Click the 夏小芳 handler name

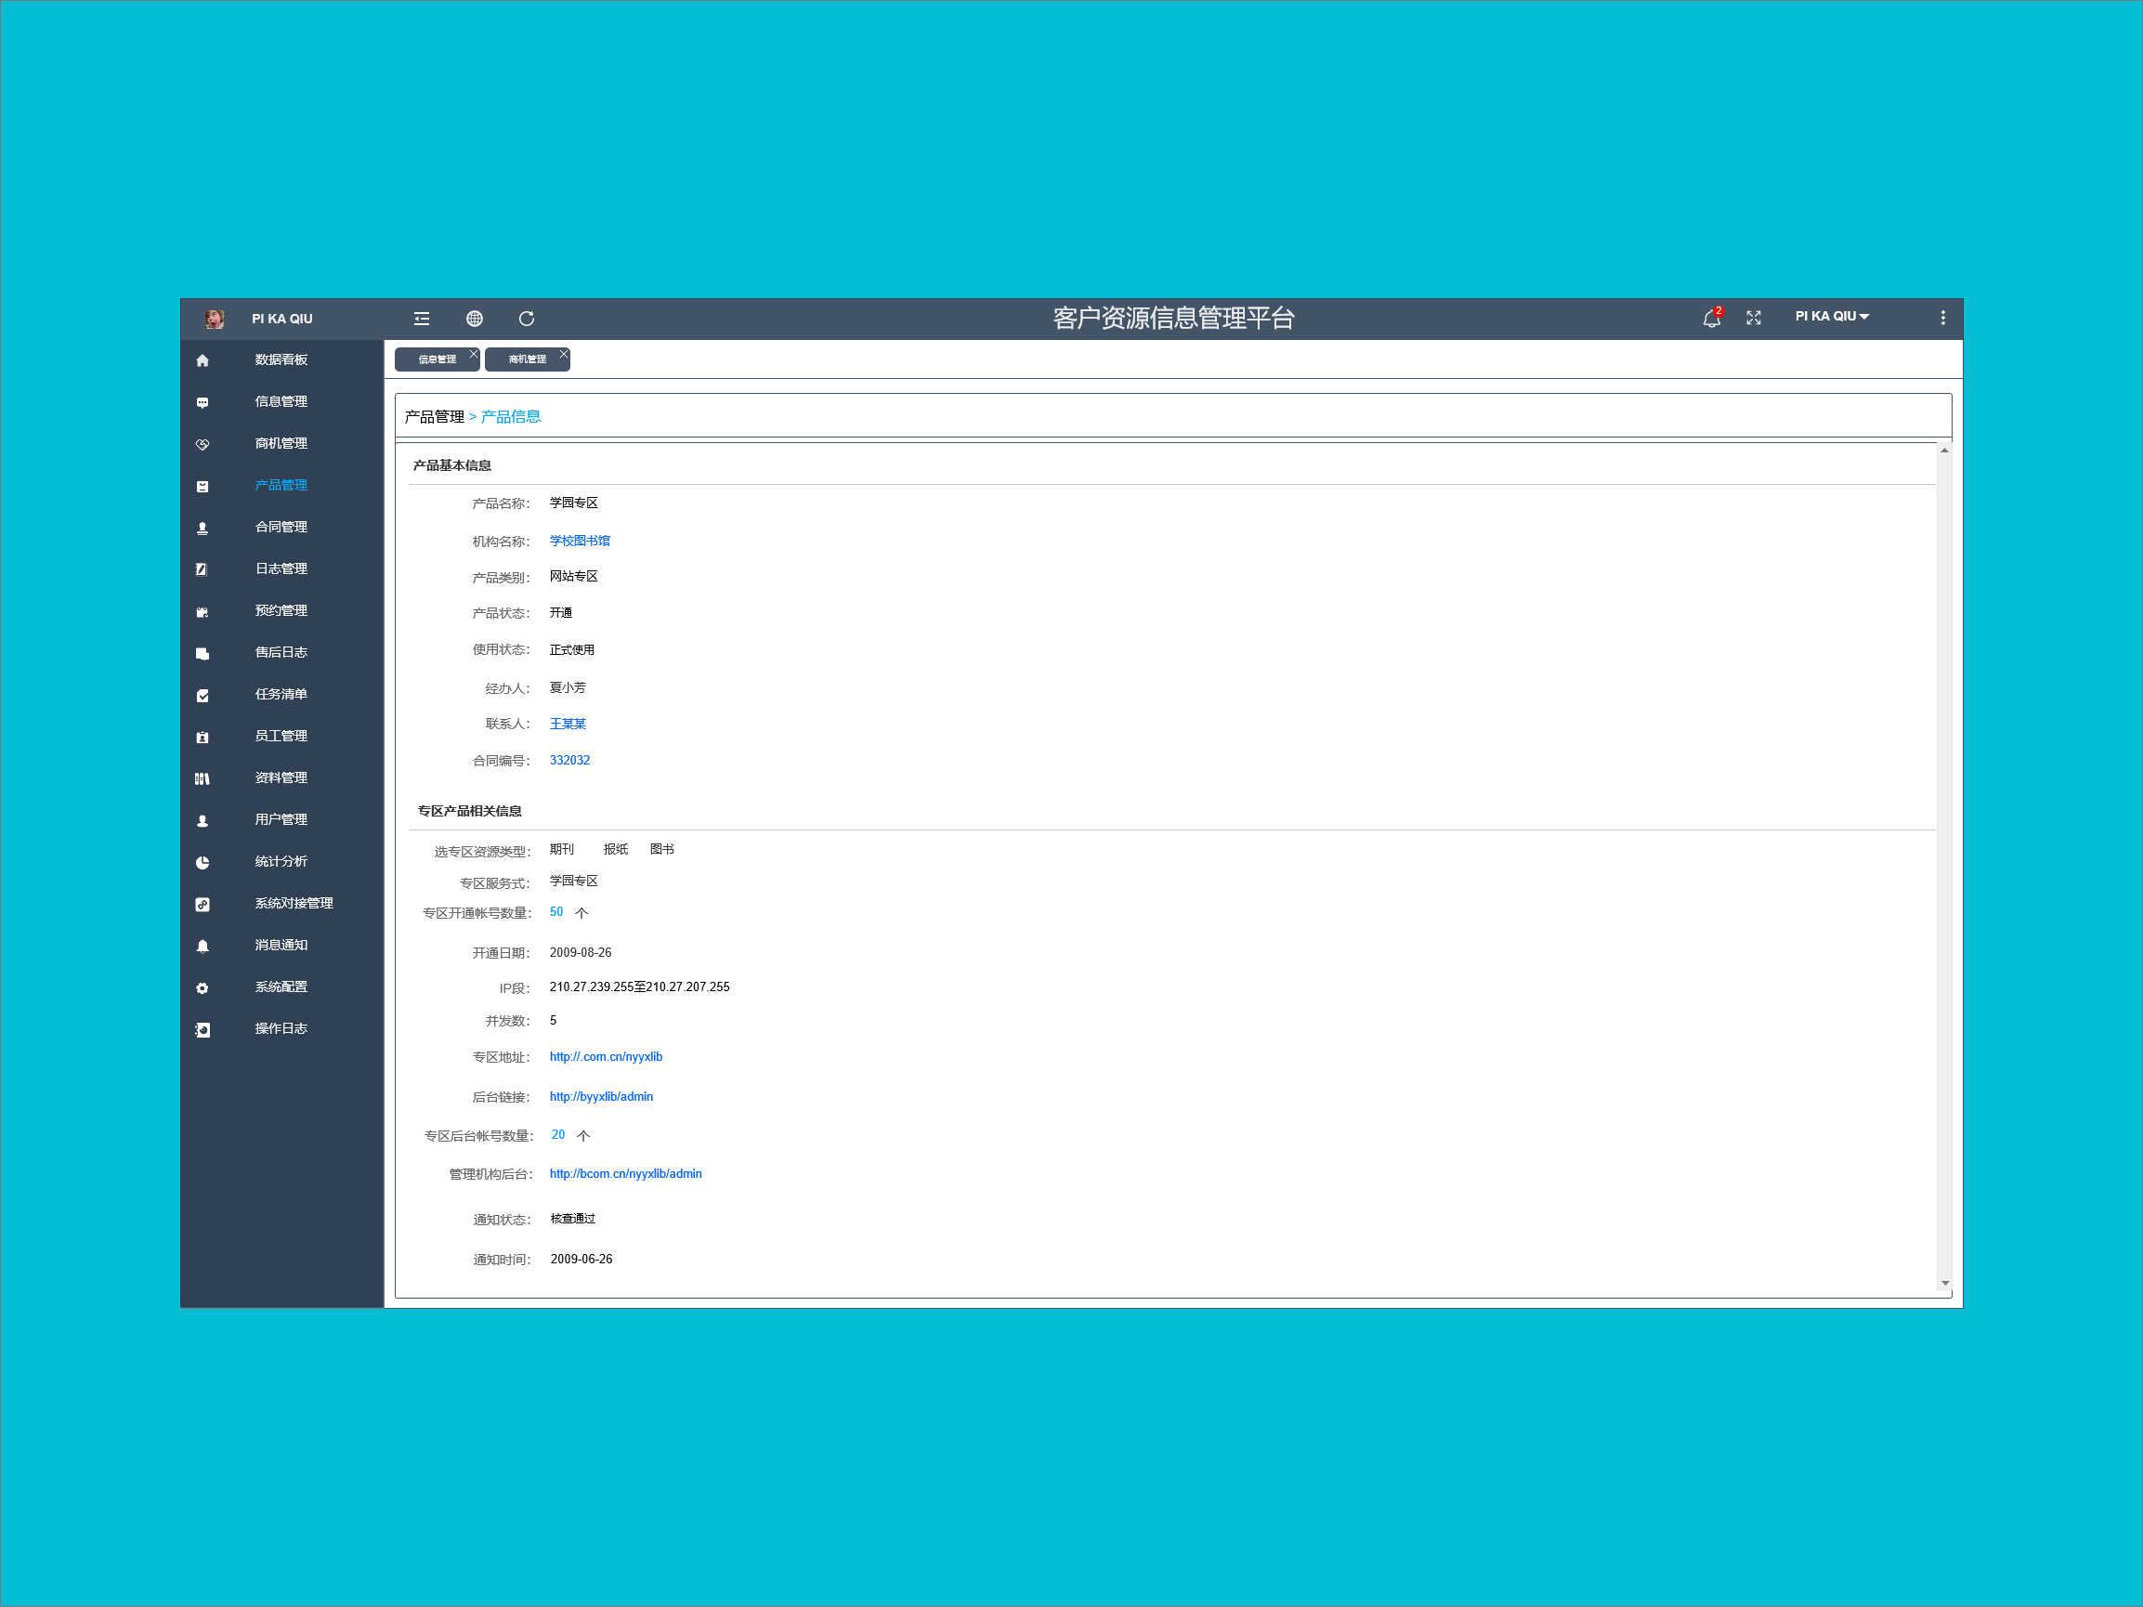click(x=568, y=687)
